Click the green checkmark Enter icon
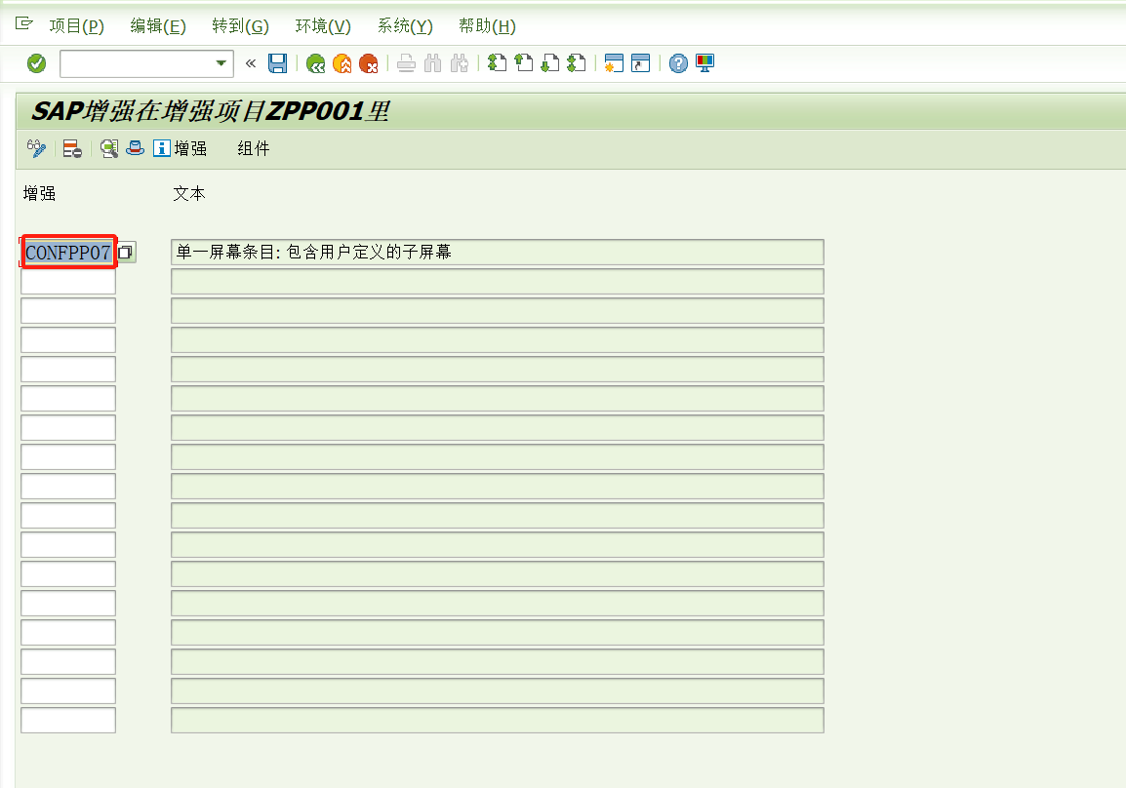 pos(37,63)
